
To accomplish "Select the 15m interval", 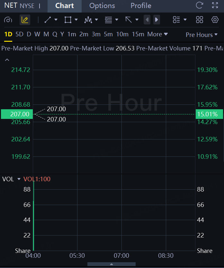I will tap(138, 34).
